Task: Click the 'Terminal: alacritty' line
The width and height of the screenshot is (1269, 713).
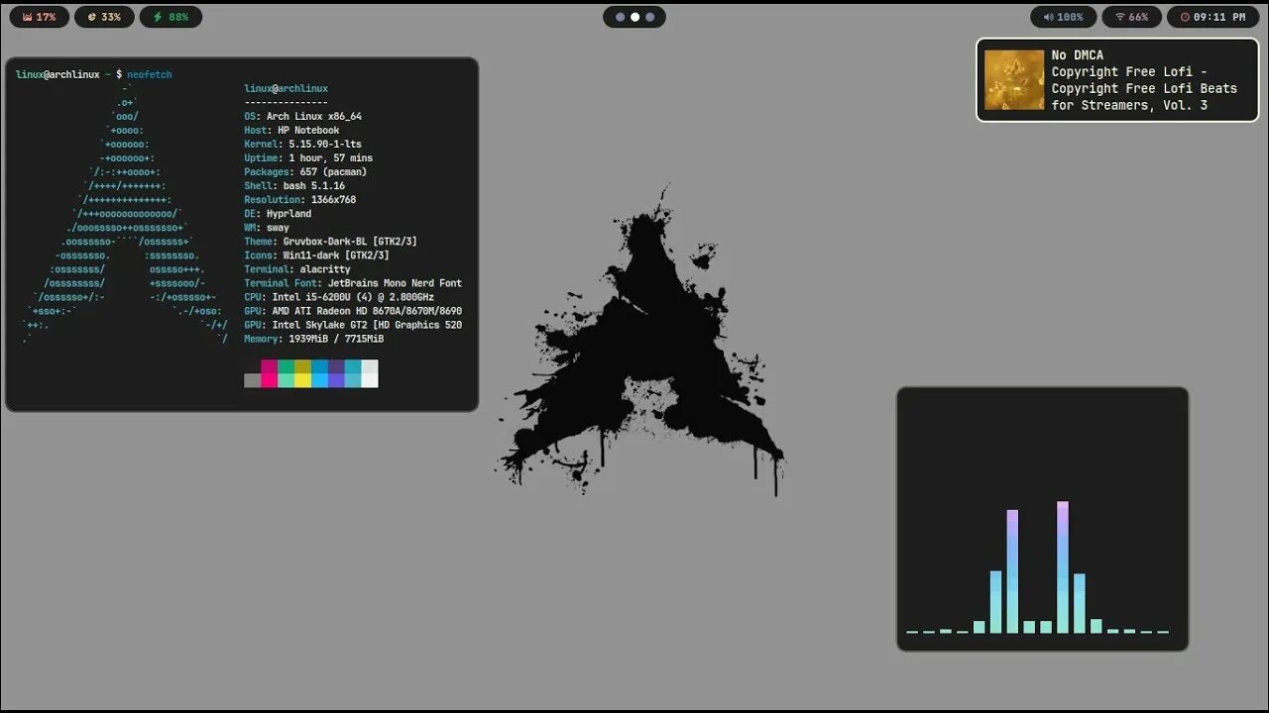Action: click(297, 268)
